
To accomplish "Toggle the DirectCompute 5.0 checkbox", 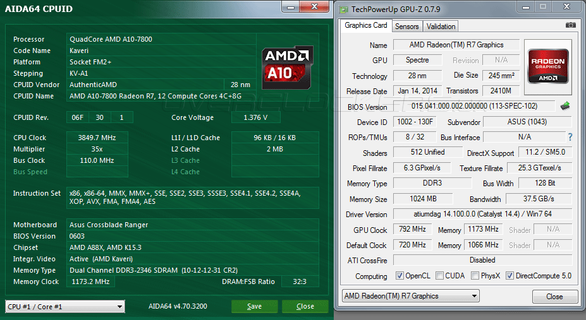I will (510, 276).
